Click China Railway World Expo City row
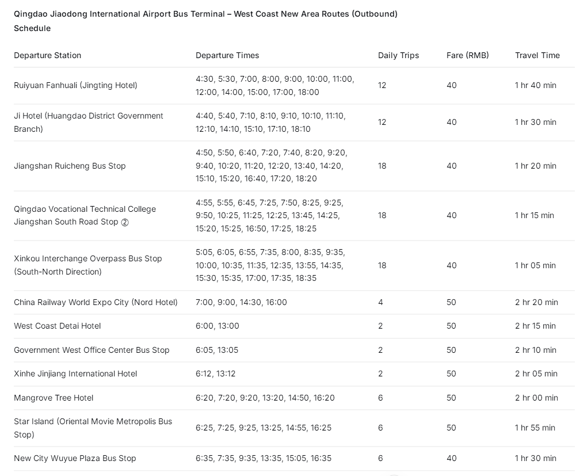 tap(294, 302)
